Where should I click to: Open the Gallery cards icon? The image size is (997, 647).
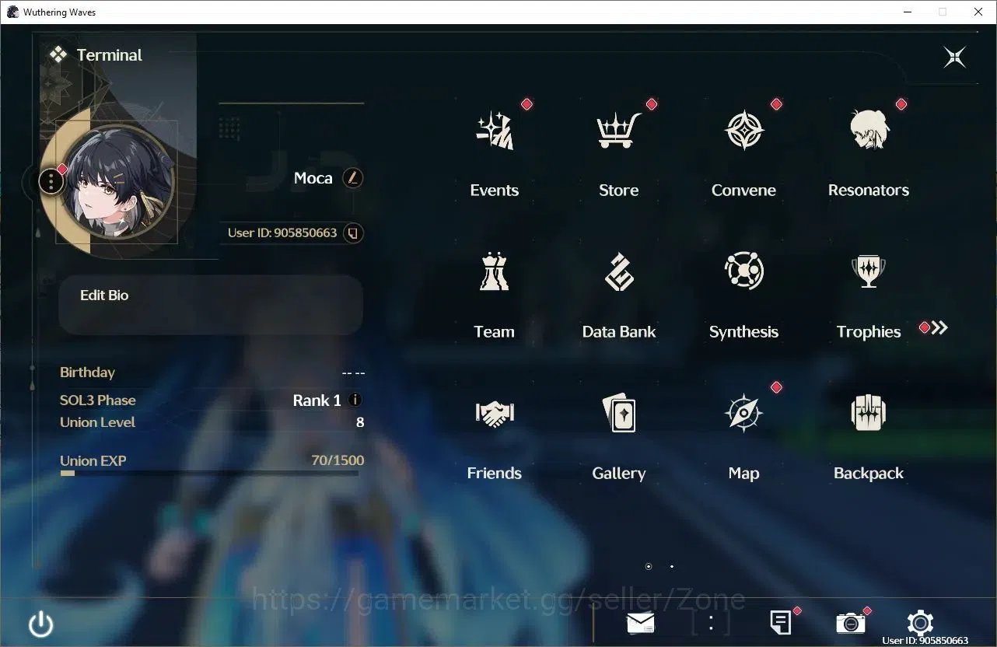[x=620, y=413]
